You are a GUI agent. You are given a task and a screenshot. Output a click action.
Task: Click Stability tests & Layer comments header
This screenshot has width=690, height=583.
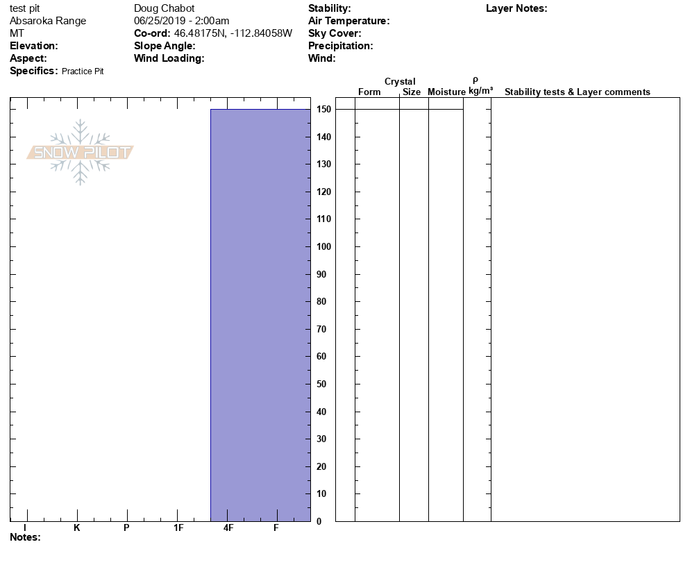[x=577, y=92]
